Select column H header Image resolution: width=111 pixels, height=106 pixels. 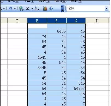pyautogui.click(x=97, y=21)
